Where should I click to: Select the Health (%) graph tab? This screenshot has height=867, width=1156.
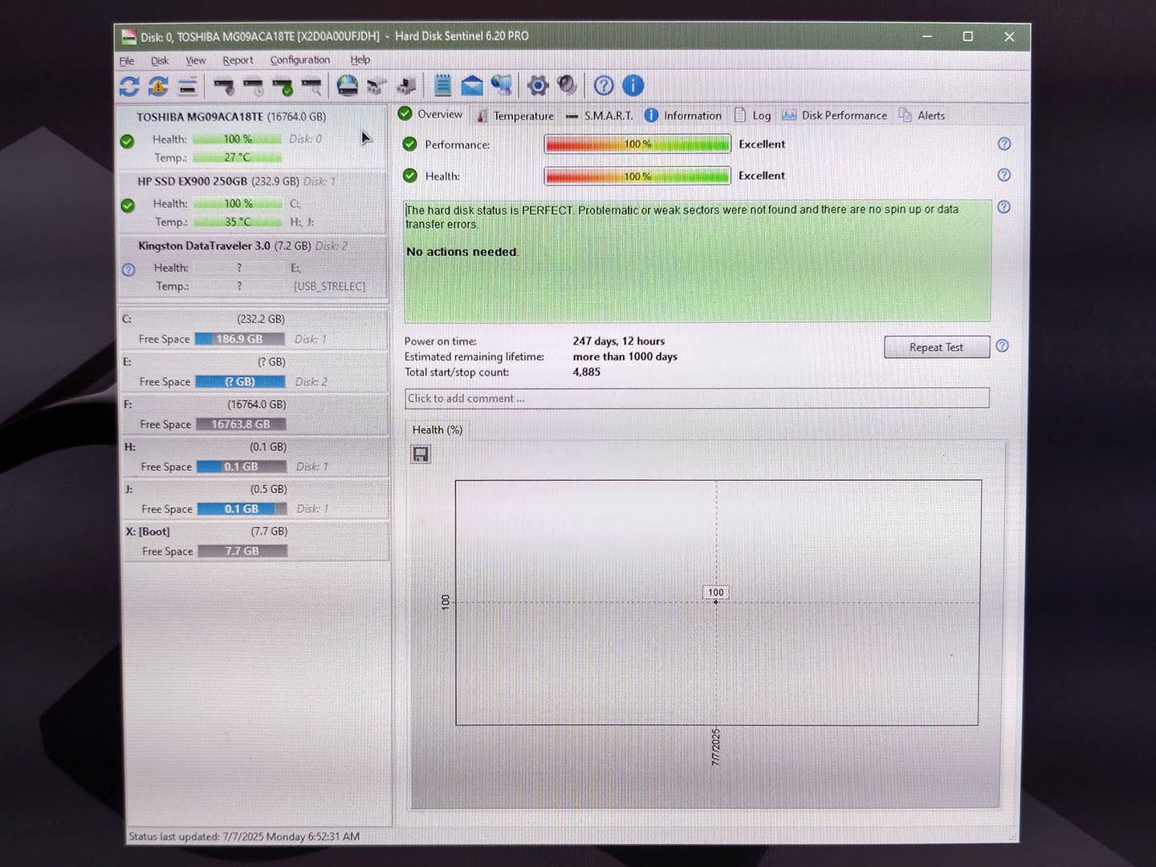pos(438,430)
